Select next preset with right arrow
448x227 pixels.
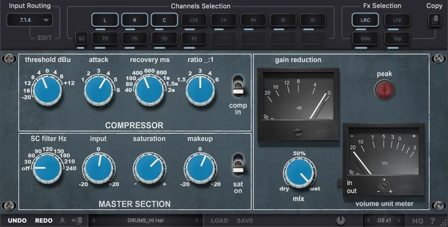197,220
